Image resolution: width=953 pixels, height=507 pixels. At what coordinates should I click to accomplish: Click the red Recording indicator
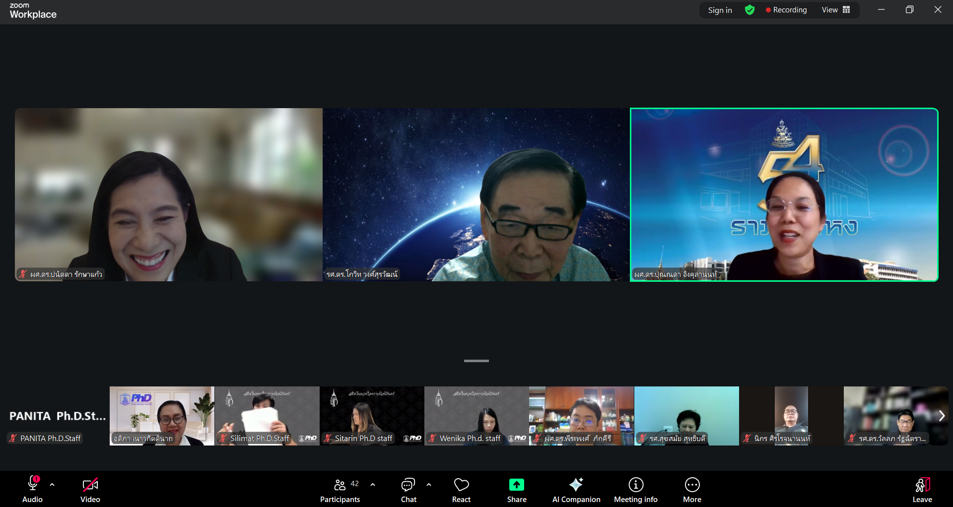pos(786,10)
